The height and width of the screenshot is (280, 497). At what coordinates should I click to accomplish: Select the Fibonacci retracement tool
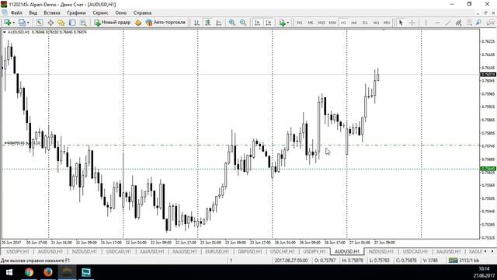click(x=469, y=23)
